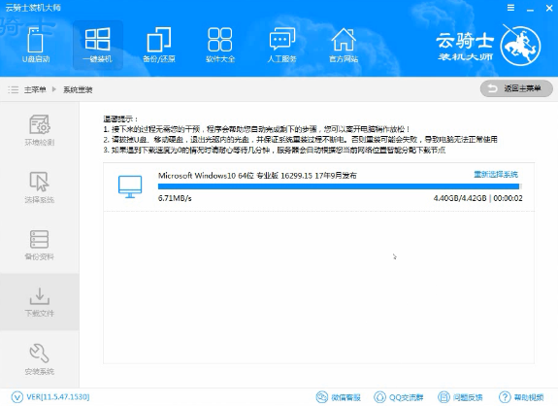Image resolution: width=558 pixels, height=406 pixels.
Task: Click the second tip about removing U盘
Action: (301, 139)
